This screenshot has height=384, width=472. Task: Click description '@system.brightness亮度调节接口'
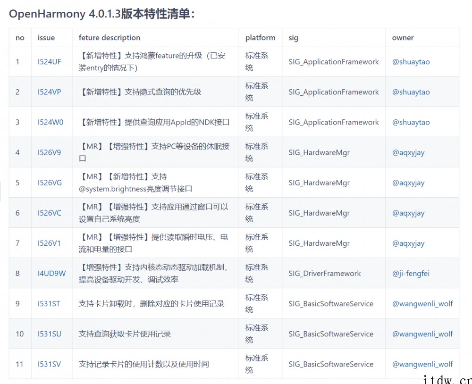tap(135, 189)
